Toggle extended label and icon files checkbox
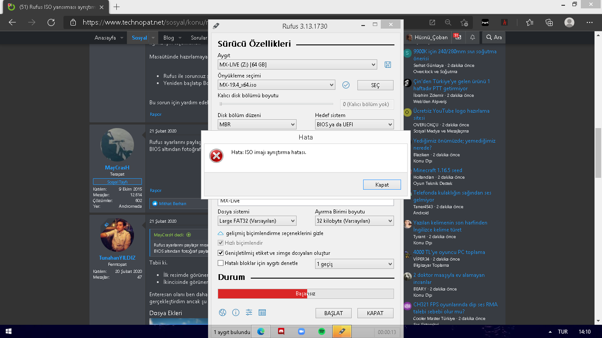602x338 pixels. pos(221,253)
